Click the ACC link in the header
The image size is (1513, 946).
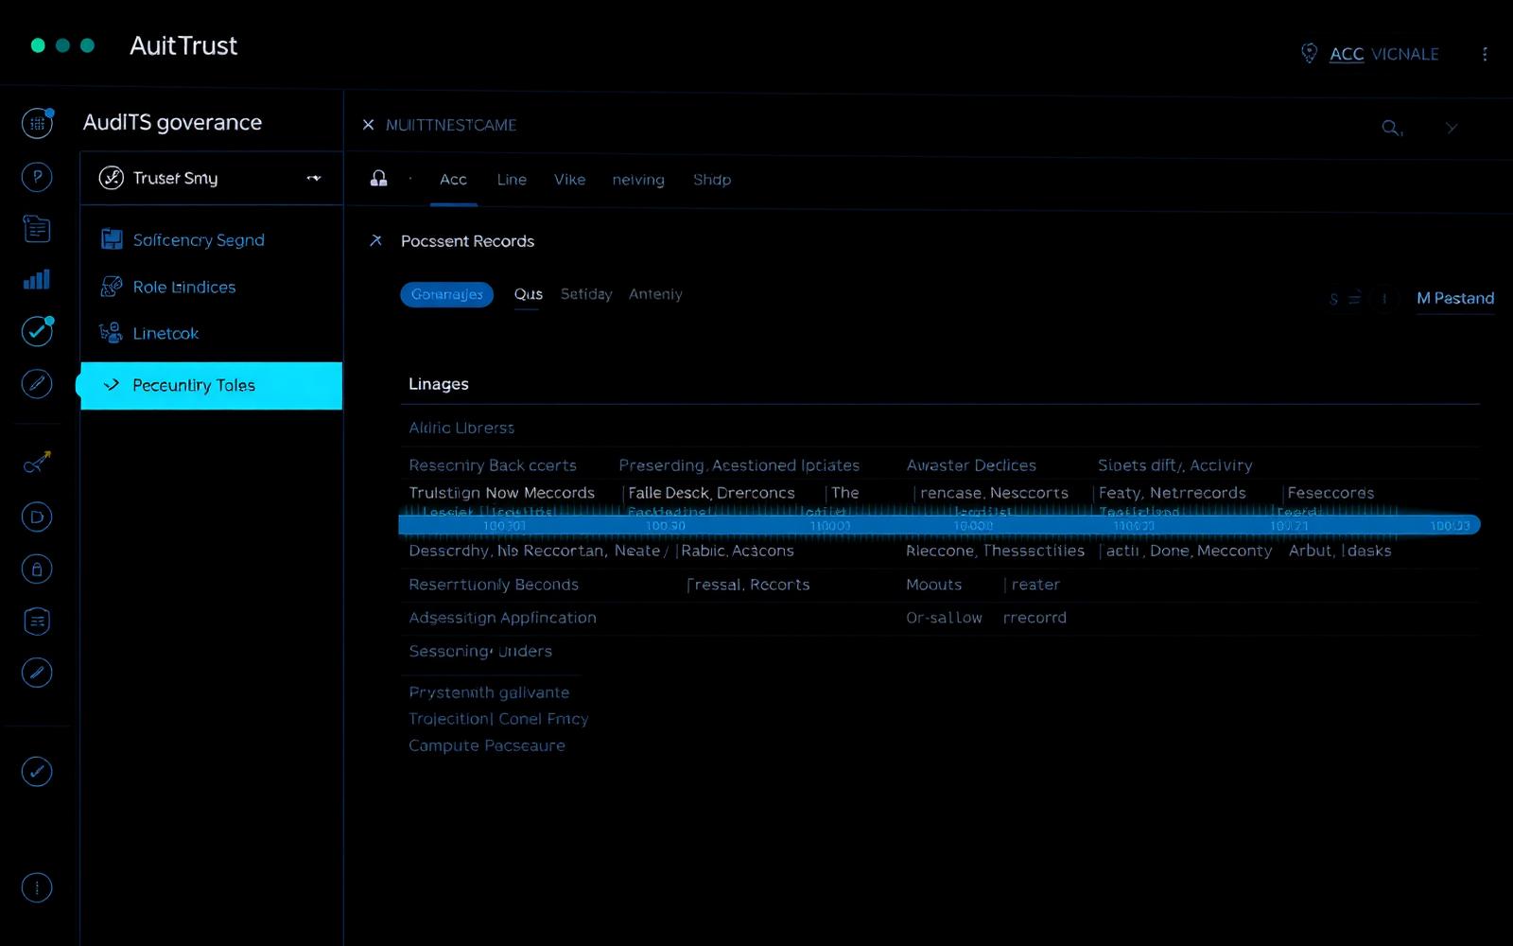(x=1347, y=54)
